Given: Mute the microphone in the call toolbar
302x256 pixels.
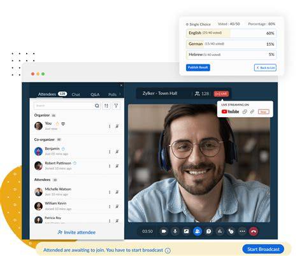Looking at the screenshot, I should (x=175, y=231).
